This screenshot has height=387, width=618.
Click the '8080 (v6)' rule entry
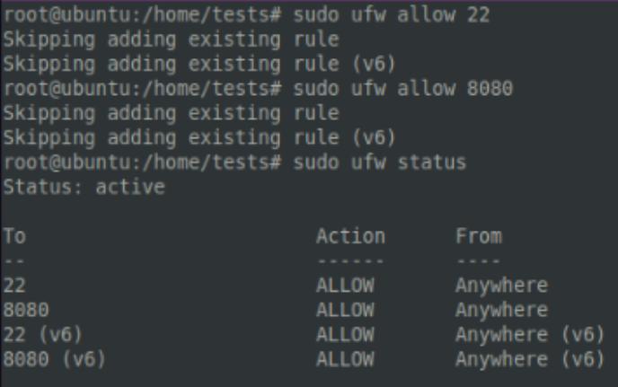[x=54, y=359]
